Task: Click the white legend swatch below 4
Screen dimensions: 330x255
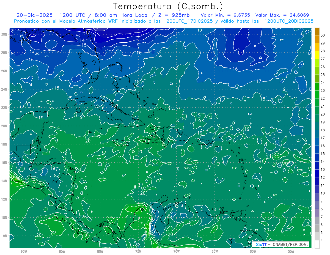Action: (317, 245)
